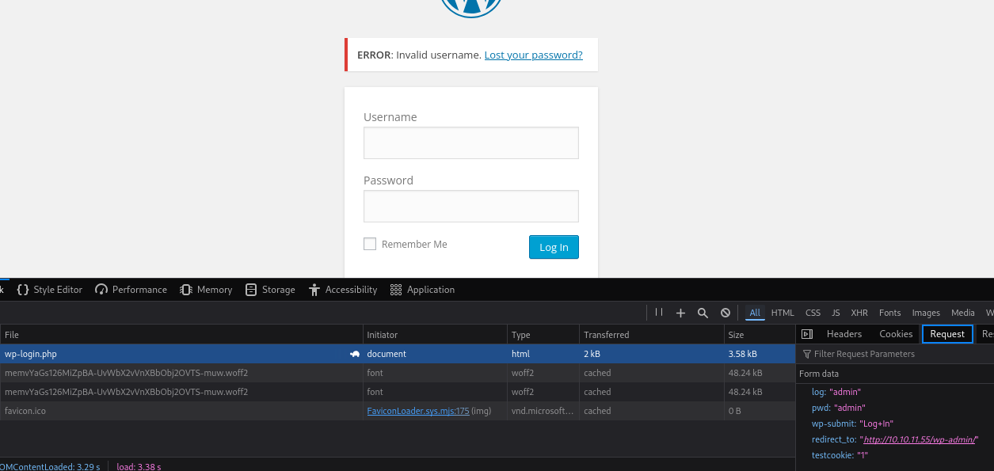Check the Remember Me checkbox
The width and height of the screenshot is (994, 471).
[370, 244]
